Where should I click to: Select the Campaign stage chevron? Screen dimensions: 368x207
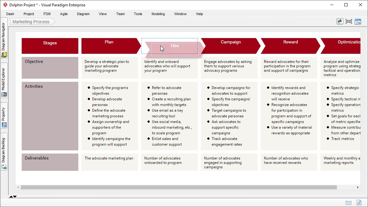(x=231, y=46)
